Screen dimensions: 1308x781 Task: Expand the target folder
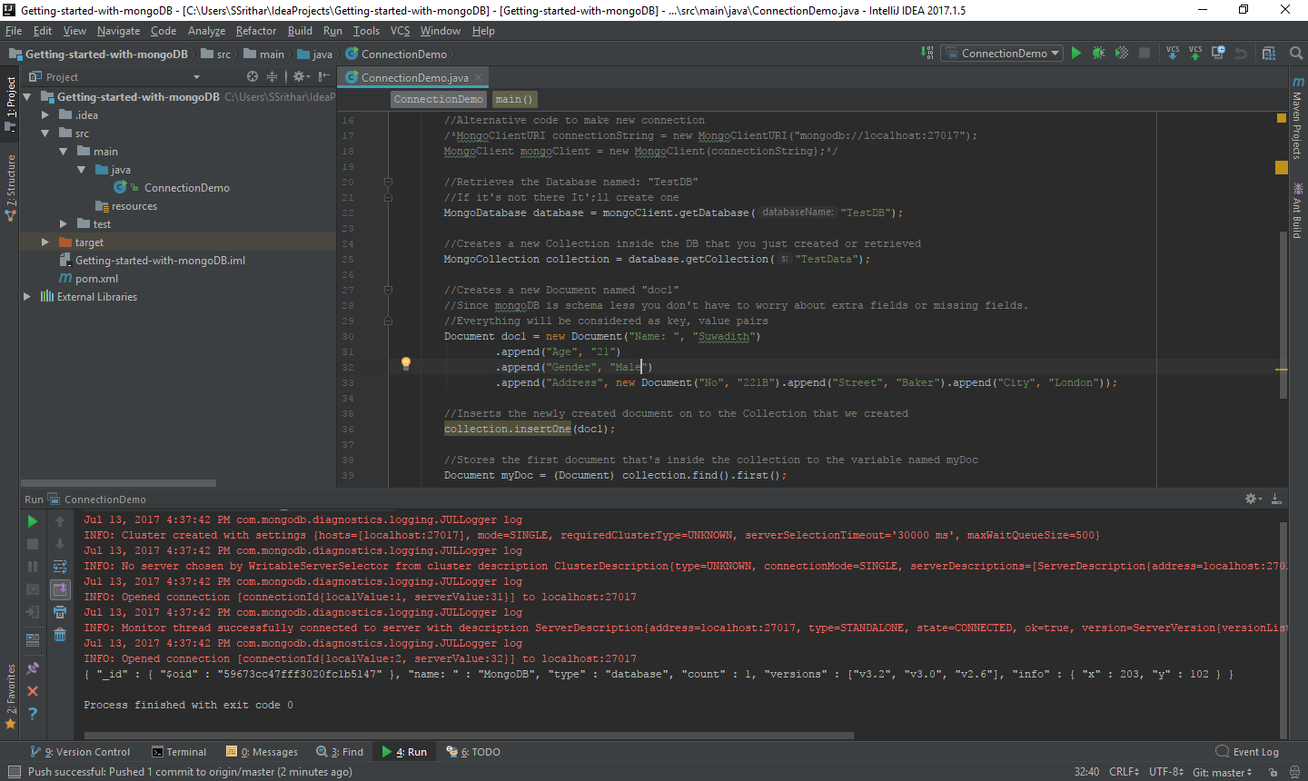45,242
